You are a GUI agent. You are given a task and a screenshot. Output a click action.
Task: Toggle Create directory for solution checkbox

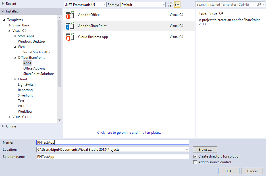[195, 156]
